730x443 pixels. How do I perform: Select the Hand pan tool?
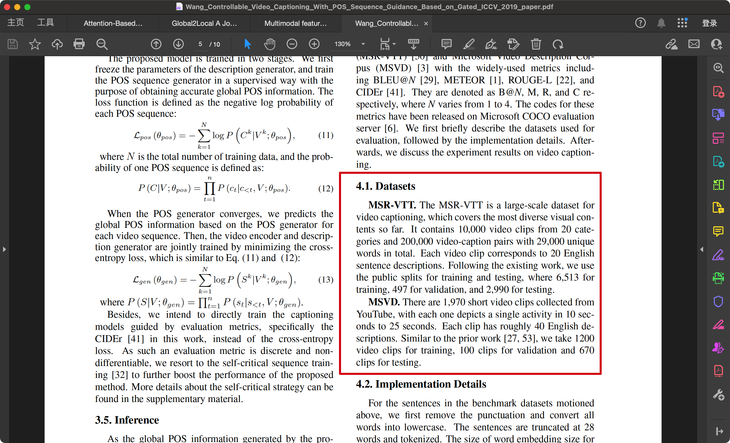click(x=270, y=44)
